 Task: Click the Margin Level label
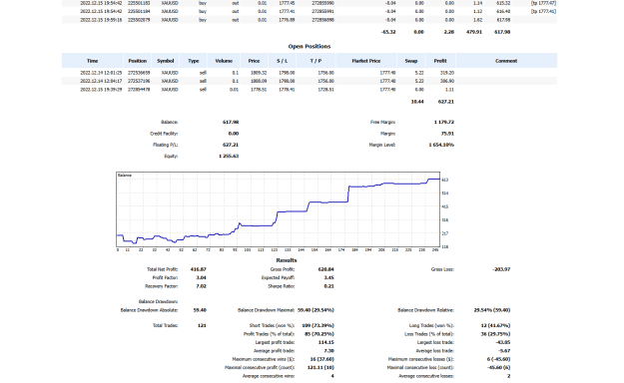tap(382, 145)
